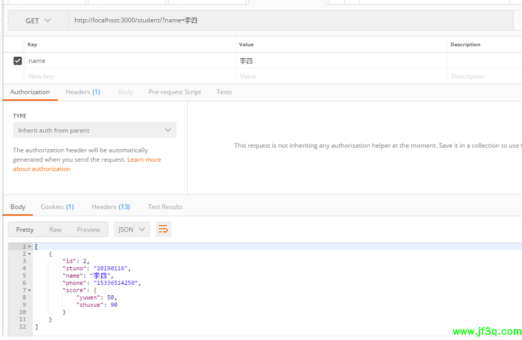Show the response Headers (13) tab
The height and width of the screenshot is (340, 522).
pyautogui.click(x=110, y=207)
